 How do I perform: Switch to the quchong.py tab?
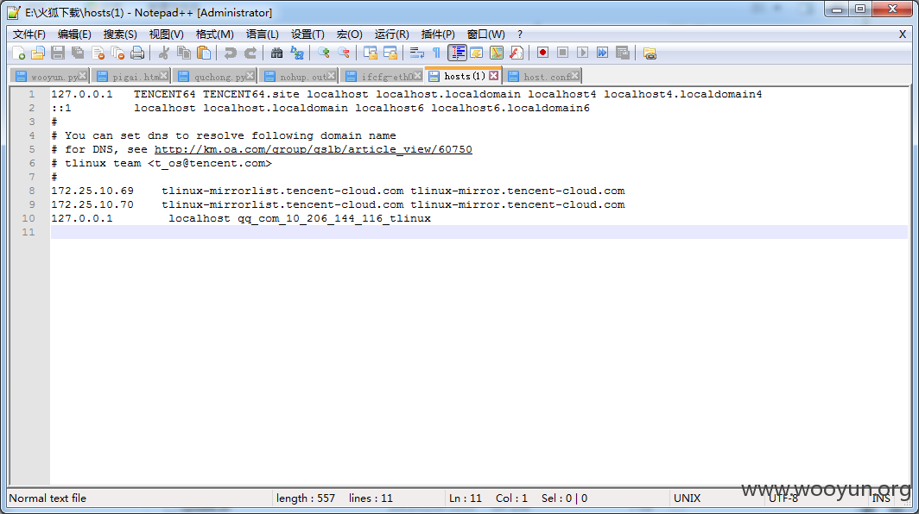click(214, 77)
